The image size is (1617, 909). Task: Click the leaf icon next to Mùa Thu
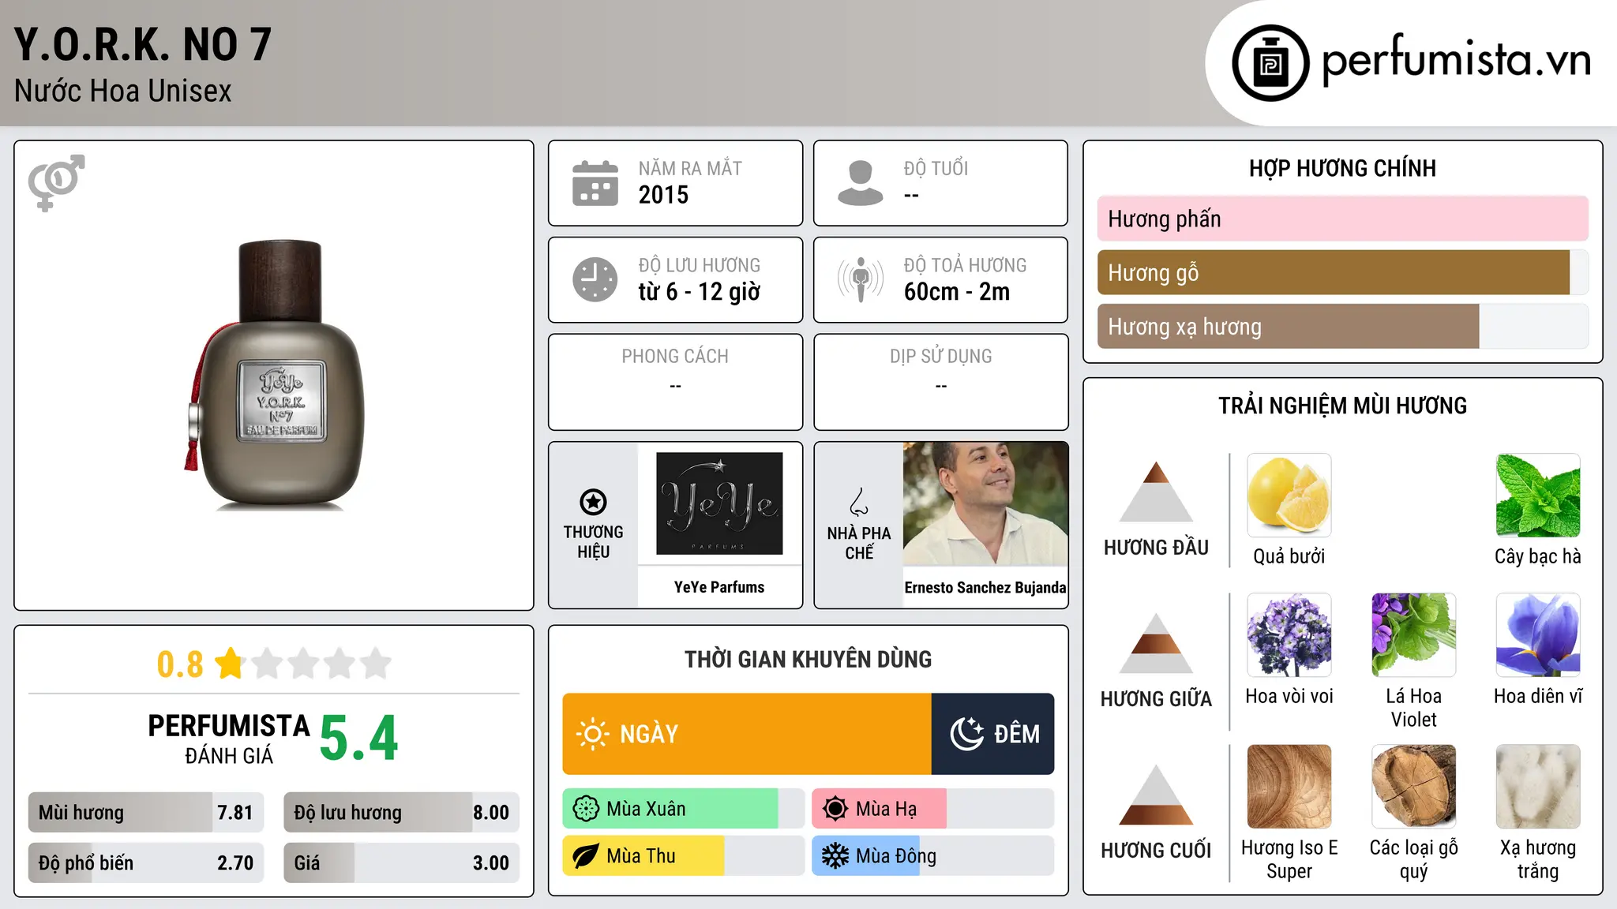(x=586, y=856)
